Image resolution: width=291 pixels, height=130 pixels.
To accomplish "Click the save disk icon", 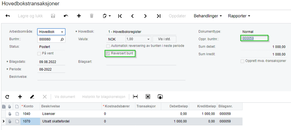I will [x=53, y=16].
